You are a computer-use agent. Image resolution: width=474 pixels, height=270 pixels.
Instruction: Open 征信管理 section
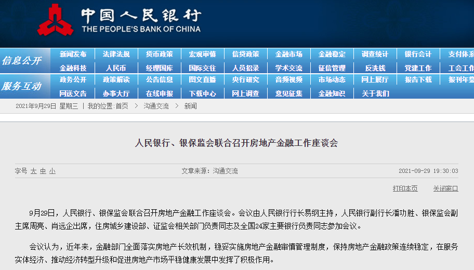point(332,68)
